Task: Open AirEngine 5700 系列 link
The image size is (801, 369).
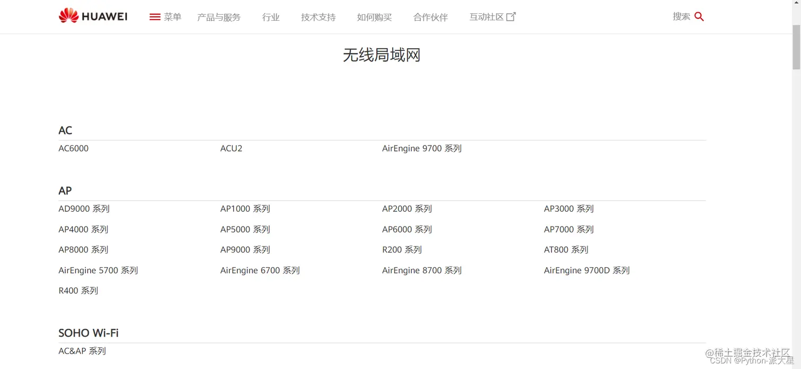Action: click(x=98, y=270)
